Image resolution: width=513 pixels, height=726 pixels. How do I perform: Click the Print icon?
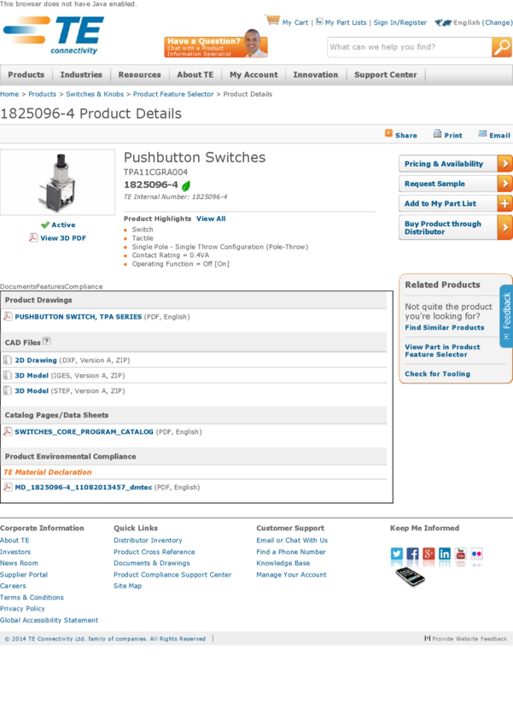click(437, 134)
